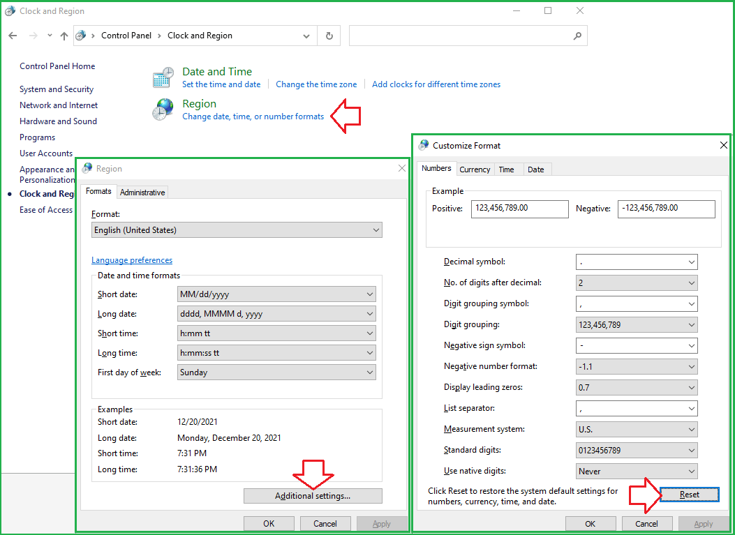Click inside the Control Panel search box

[x=468, y=36]
